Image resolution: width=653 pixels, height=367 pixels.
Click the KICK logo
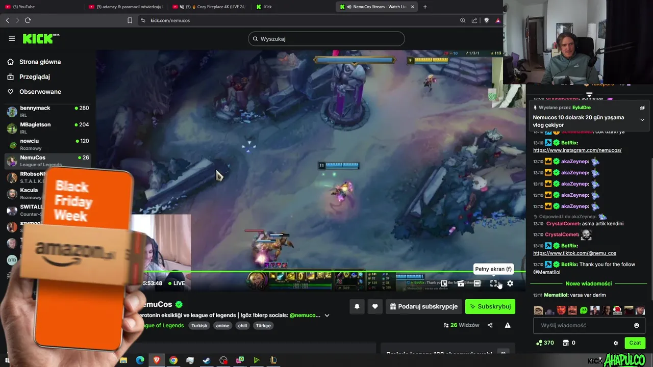pos(41,39)
